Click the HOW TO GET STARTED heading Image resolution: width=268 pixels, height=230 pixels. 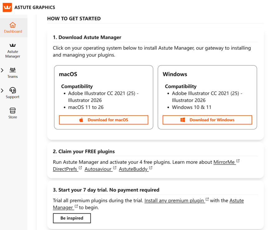(74, 19)
